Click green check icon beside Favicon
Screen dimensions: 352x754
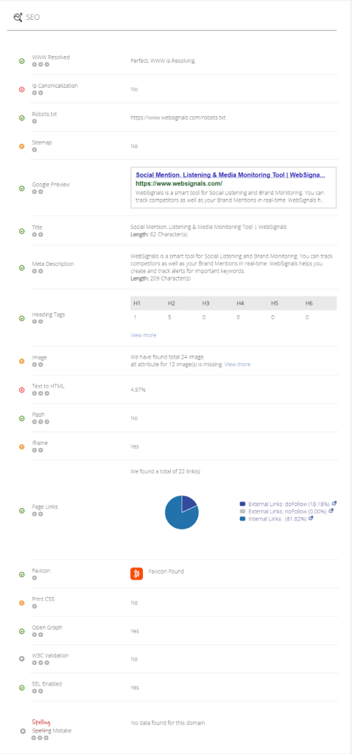coord(21,574)
